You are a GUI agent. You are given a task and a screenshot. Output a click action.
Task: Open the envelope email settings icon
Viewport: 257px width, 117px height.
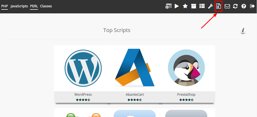pyautogui.click(x=227, y=6)
